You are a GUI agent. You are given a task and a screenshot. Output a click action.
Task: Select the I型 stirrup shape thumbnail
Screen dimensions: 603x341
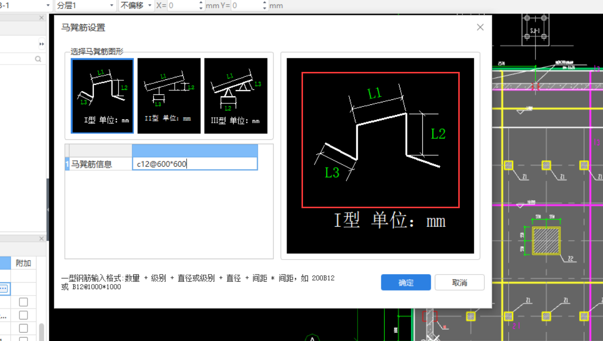pyautogui.click(x=102, y=96)
